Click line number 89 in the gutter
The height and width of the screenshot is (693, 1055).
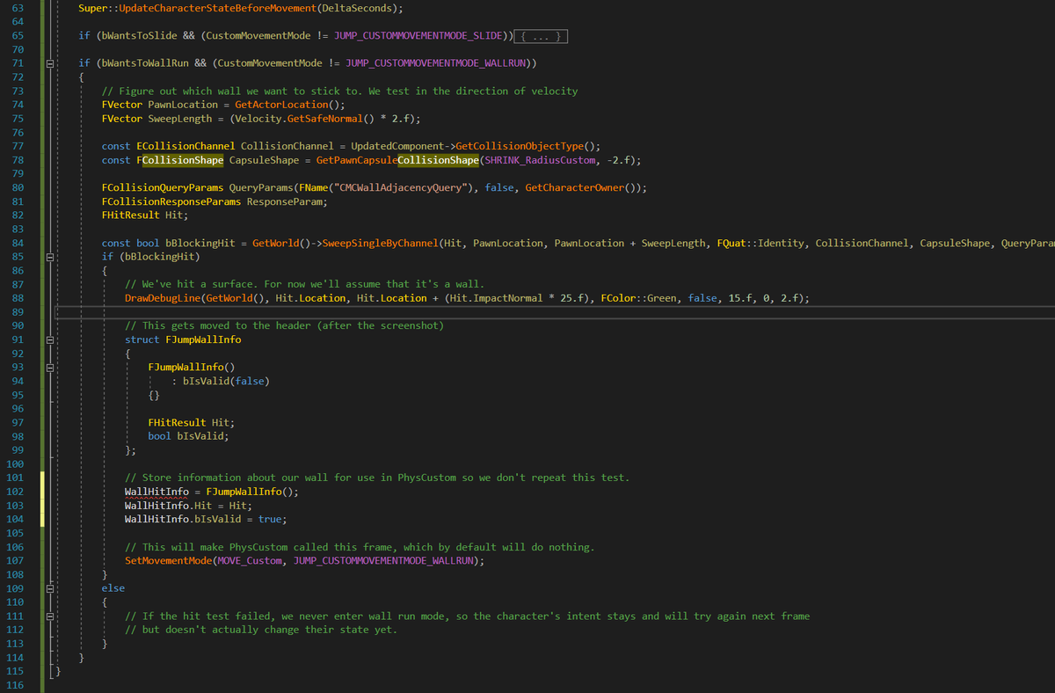[18, 311]
